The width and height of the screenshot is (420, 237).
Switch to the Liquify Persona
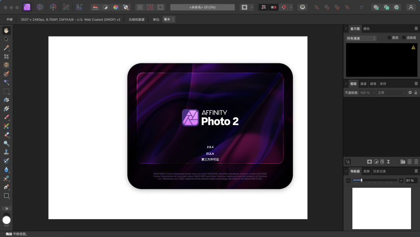click(x=40, y=7)
